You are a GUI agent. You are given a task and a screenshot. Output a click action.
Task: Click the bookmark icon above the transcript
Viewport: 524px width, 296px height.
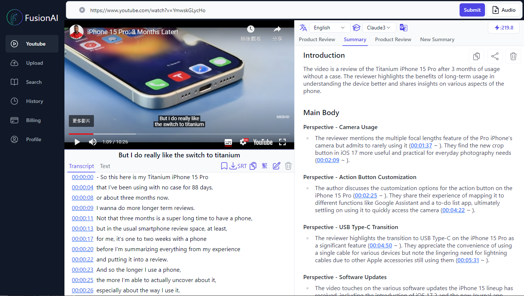(x=224, y=166)
